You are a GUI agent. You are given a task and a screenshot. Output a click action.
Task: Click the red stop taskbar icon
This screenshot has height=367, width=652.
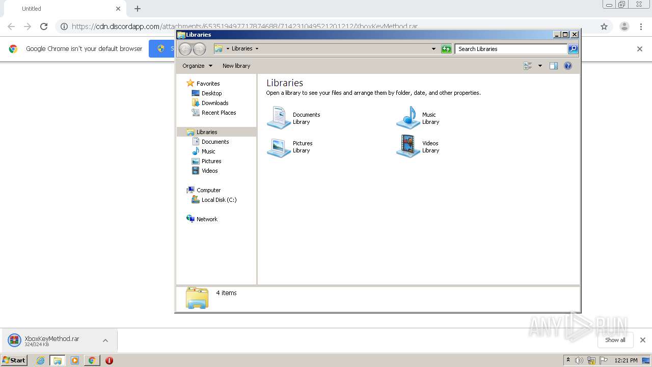coord(109,360)
